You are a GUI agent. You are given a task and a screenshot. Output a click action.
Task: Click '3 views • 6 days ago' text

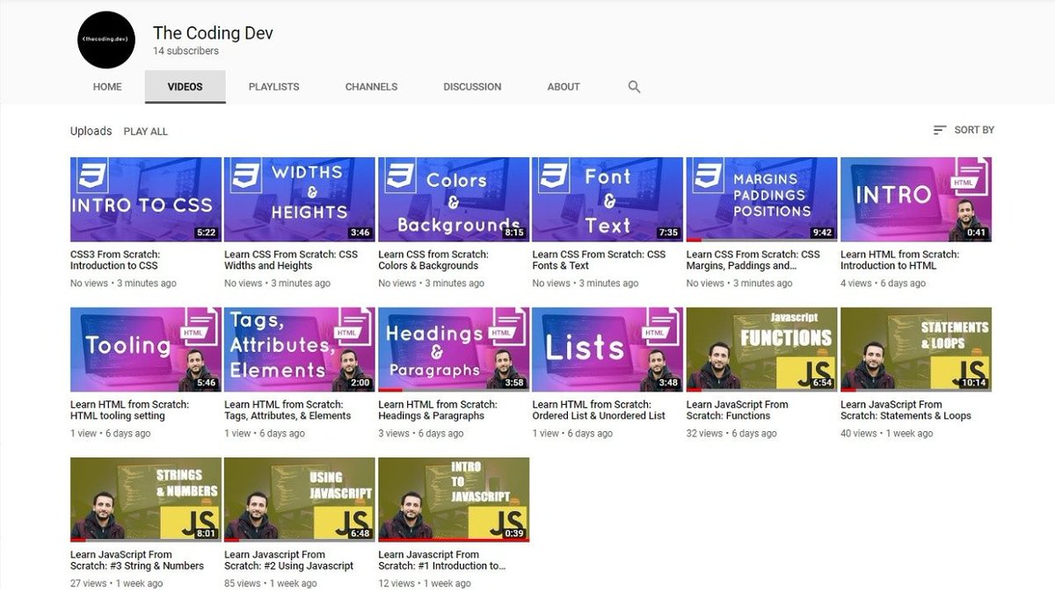point(421,434)
